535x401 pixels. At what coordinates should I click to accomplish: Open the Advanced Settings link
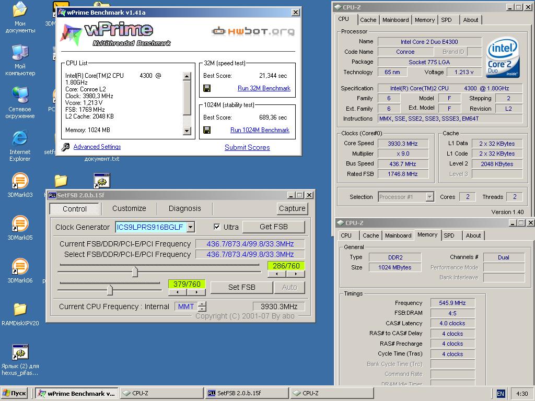click(97, 147)
